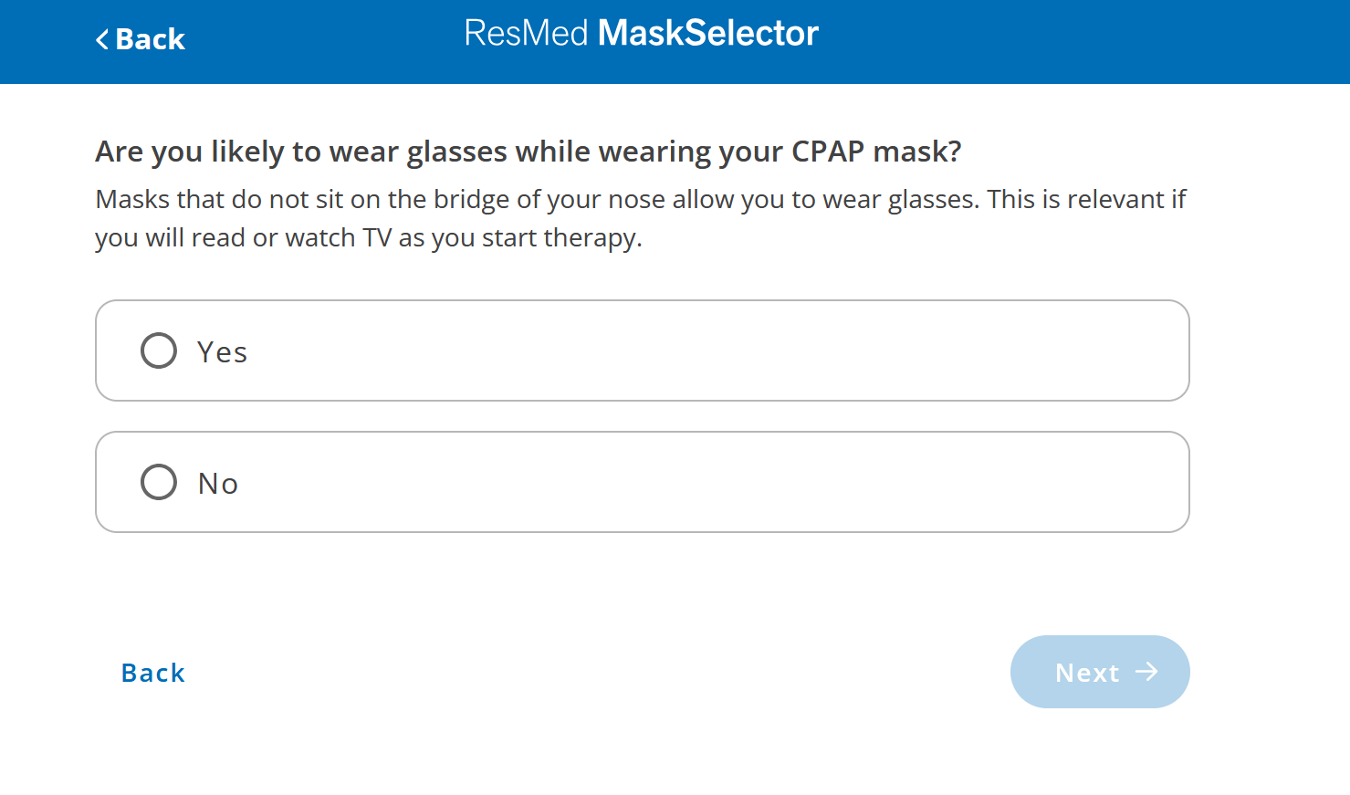Image resolution: width=1350 pixels, height=795 pixels.
Task: Click the Yes option card
Action: (642, 350)
